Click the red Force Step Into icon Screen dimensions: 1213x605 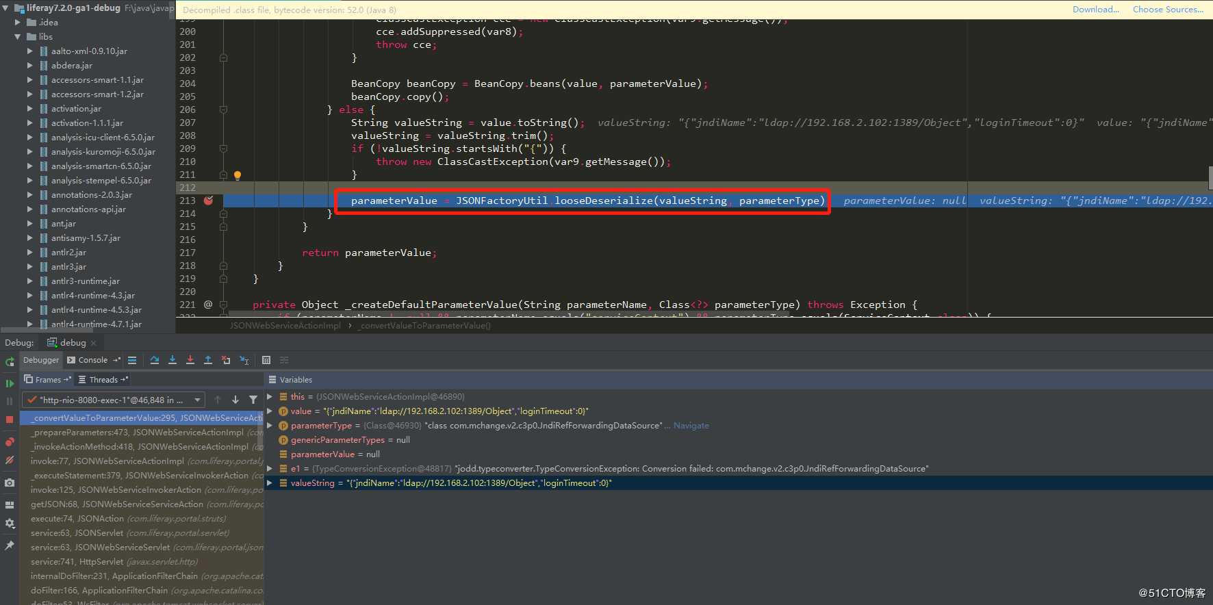click(190, 360)
